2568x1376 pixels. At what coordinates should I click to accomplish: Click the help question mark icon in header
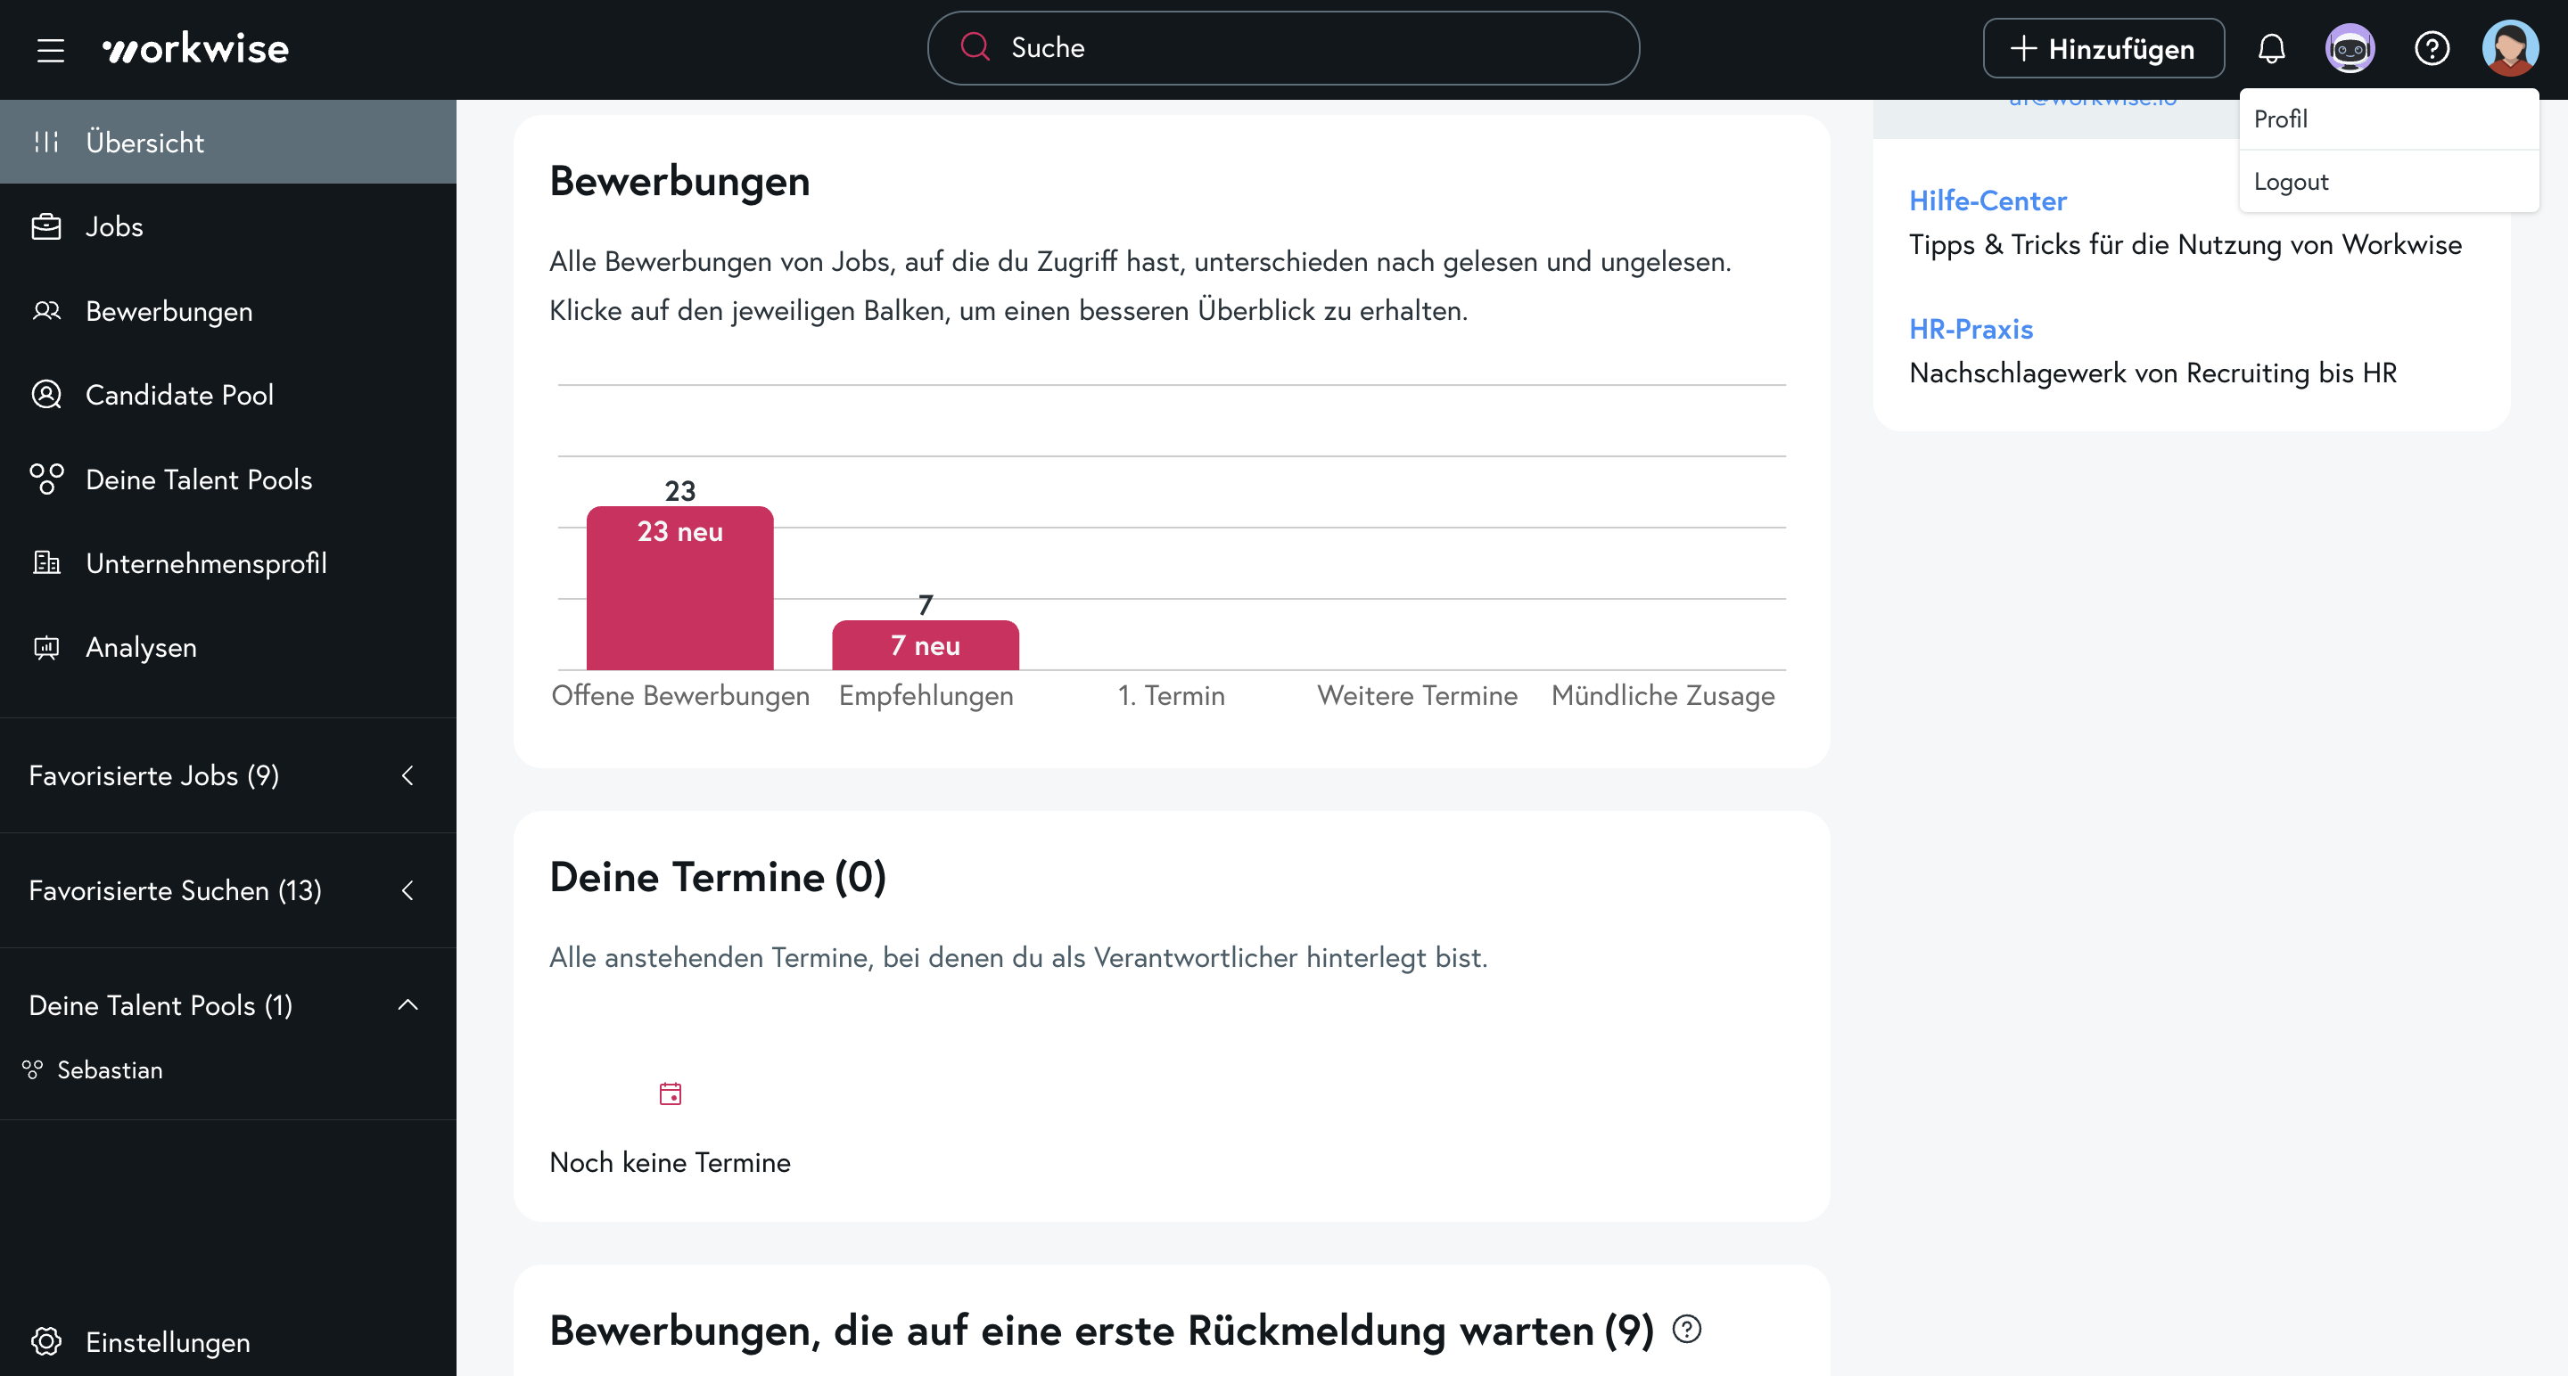pos(2432,49)
